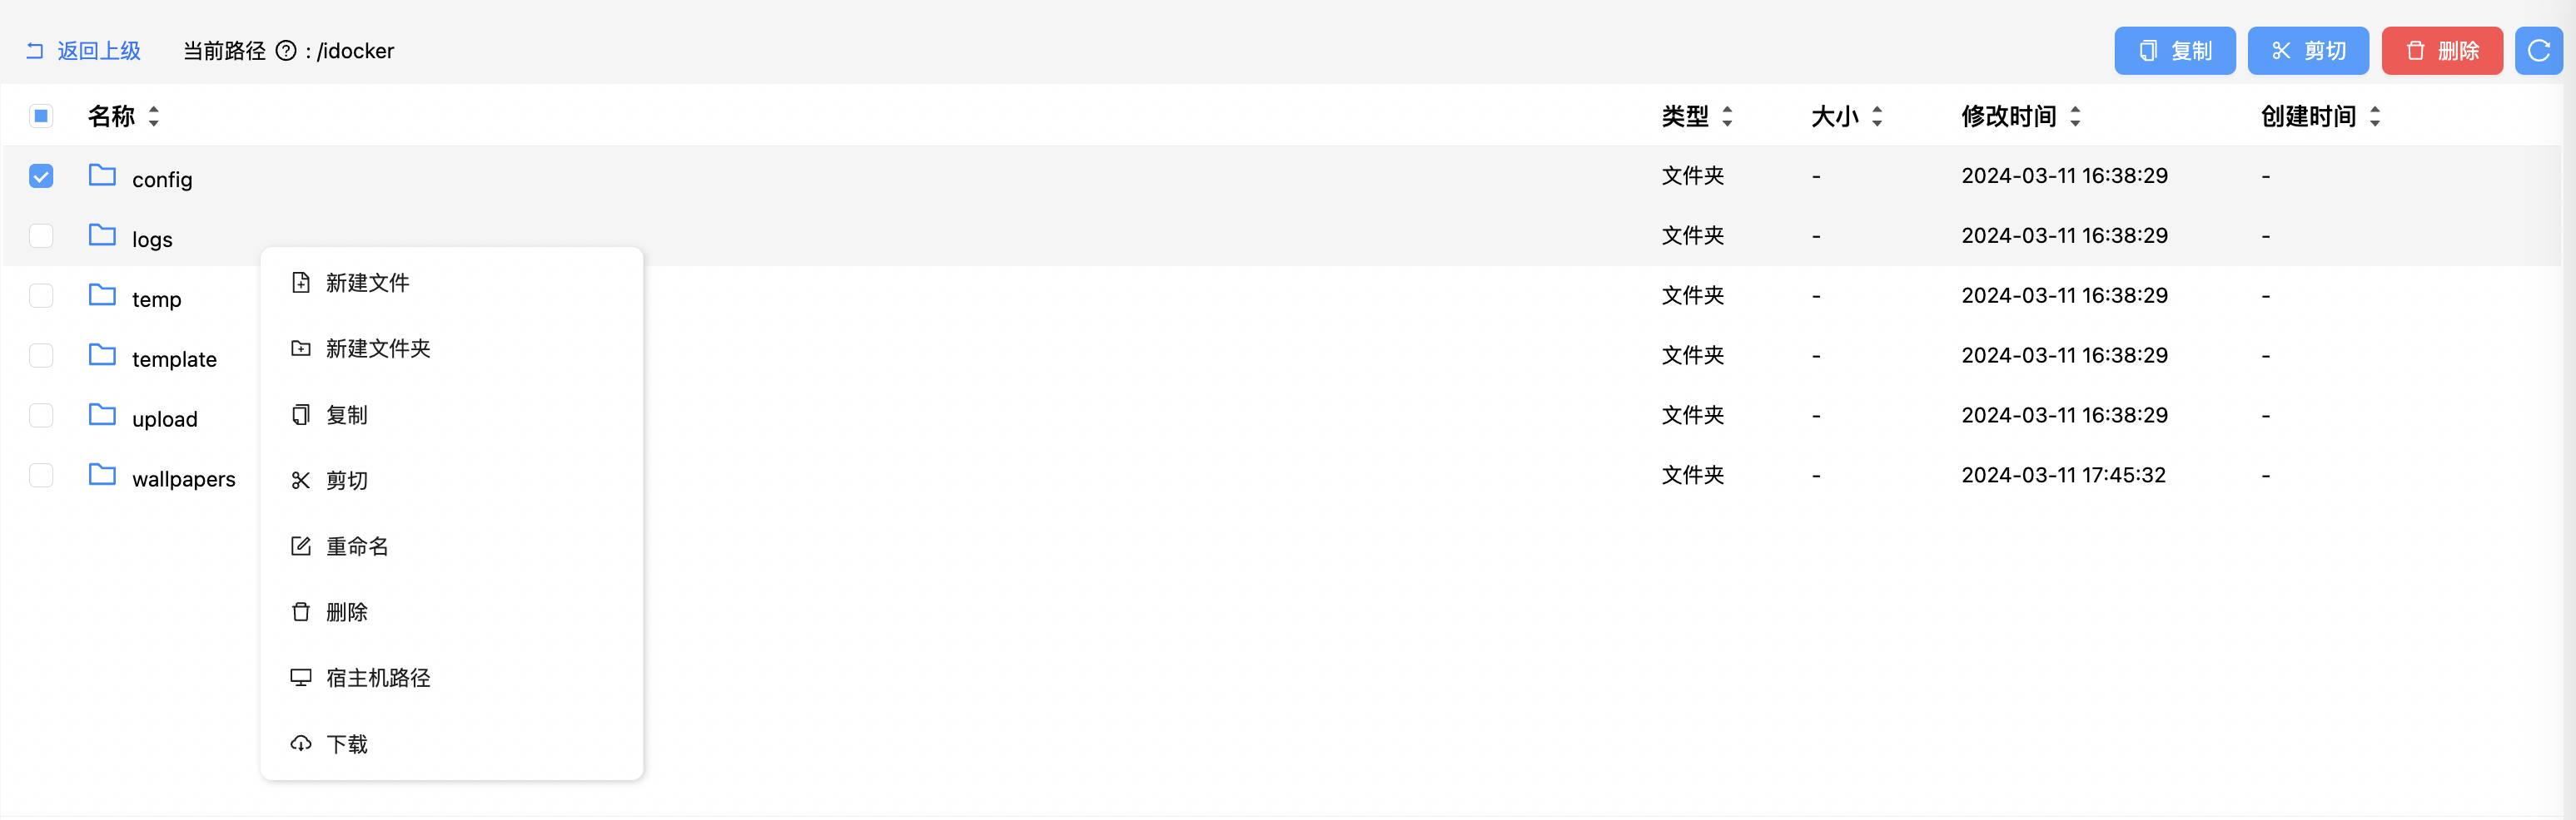The image size is (2576, 820).
Task: Sort by size column arrows
Action: [1877, 116]
